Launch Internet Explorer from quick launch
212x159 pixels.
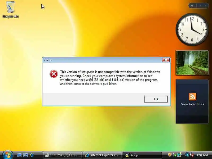point(32,155)
